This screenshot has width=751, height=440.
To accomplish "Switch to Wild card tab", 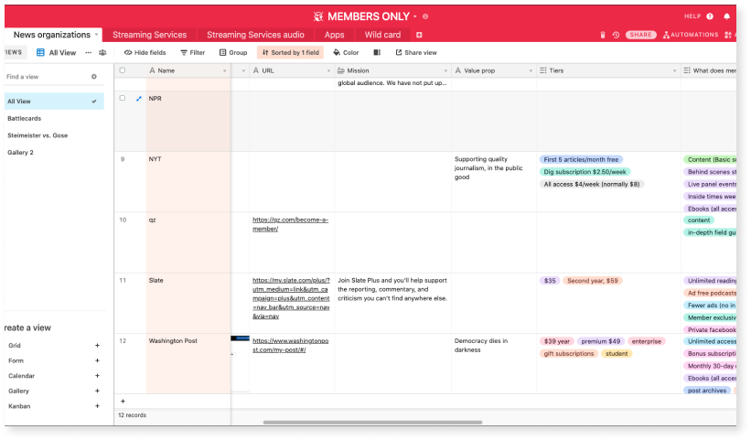I will (382, 35).
